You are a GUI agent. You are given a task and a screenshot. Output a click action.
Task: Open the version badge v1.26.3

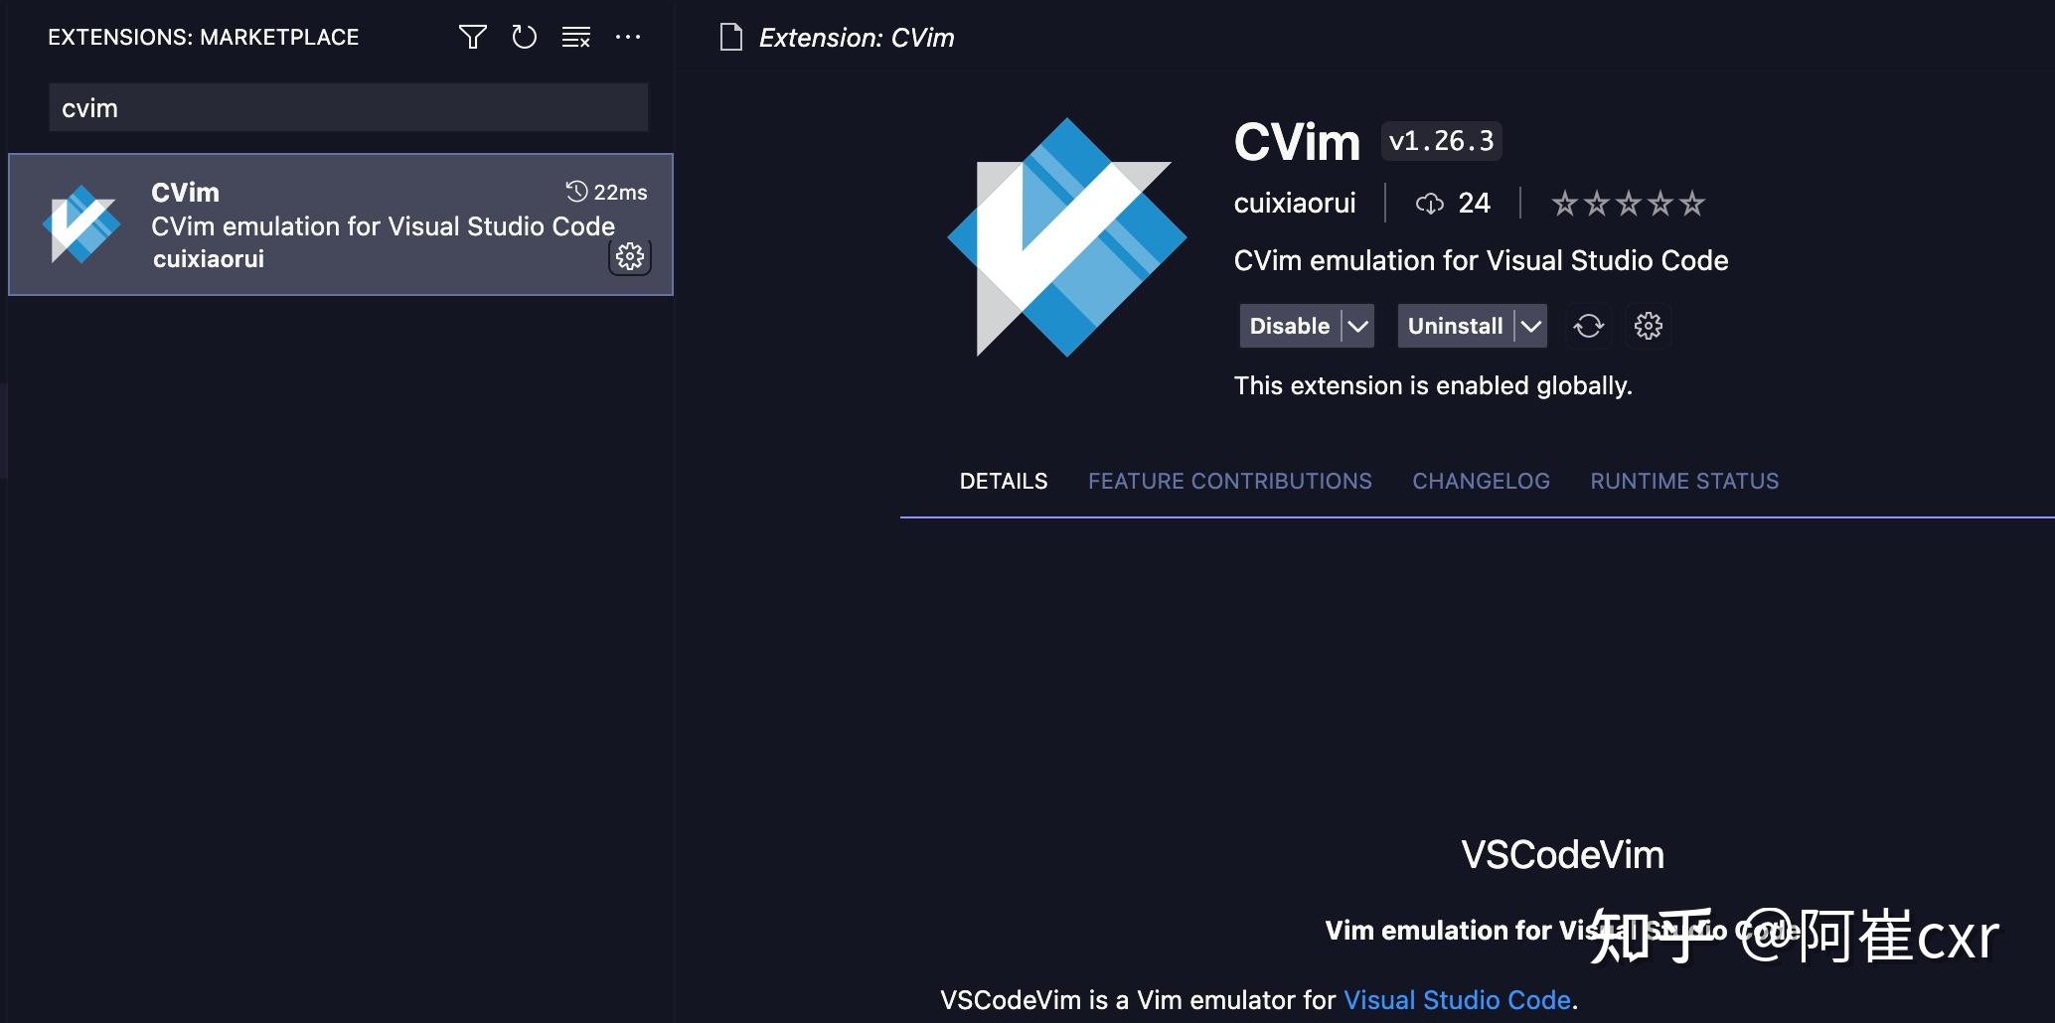click(1441, 140)
